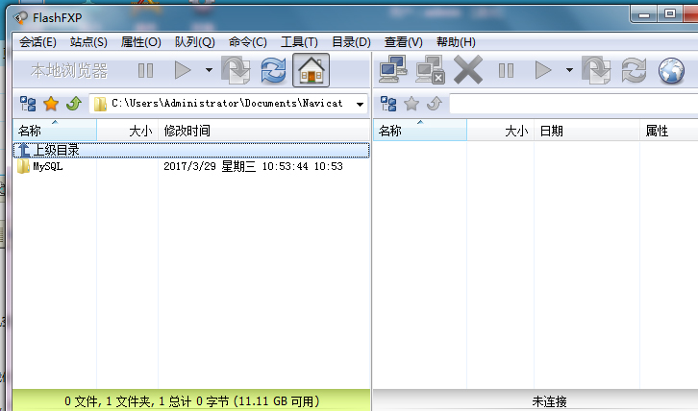Click the disconnect computer icon with X badge
This screenshot has width=698, height=411.
pos(430,69)
